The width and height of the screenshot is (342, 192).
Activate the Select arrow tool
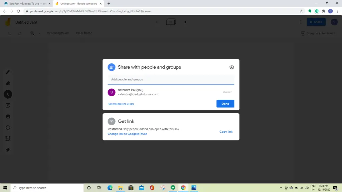pos(8,94)
